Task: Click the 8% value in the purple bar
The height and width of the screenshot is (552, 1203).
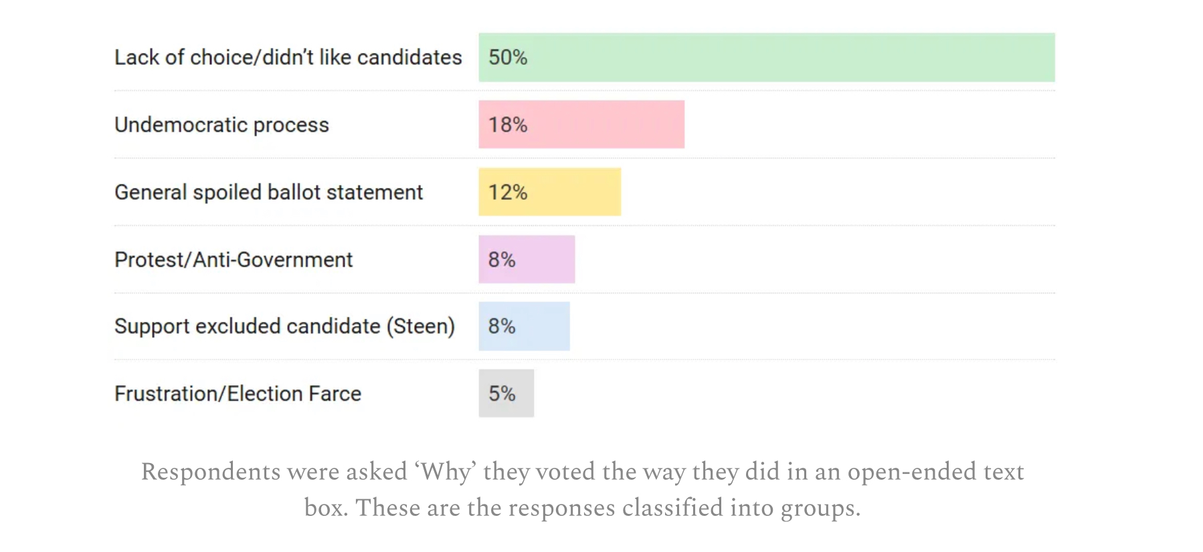Action: [502, 260]
